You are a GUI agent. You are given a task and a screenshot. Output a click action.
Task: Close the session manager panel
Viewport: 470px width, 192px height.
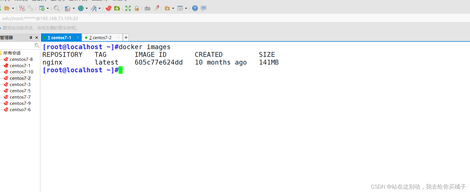[x=37, y=38]
